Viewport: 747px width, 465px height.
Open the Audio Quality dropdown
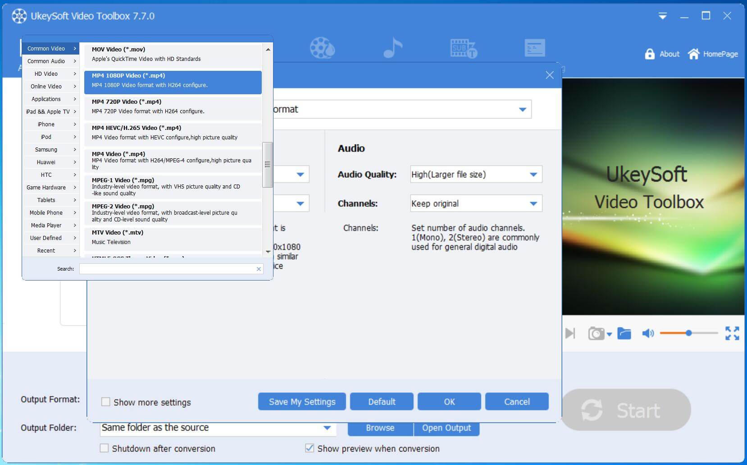pyautogui.click(x=533, y=175)
